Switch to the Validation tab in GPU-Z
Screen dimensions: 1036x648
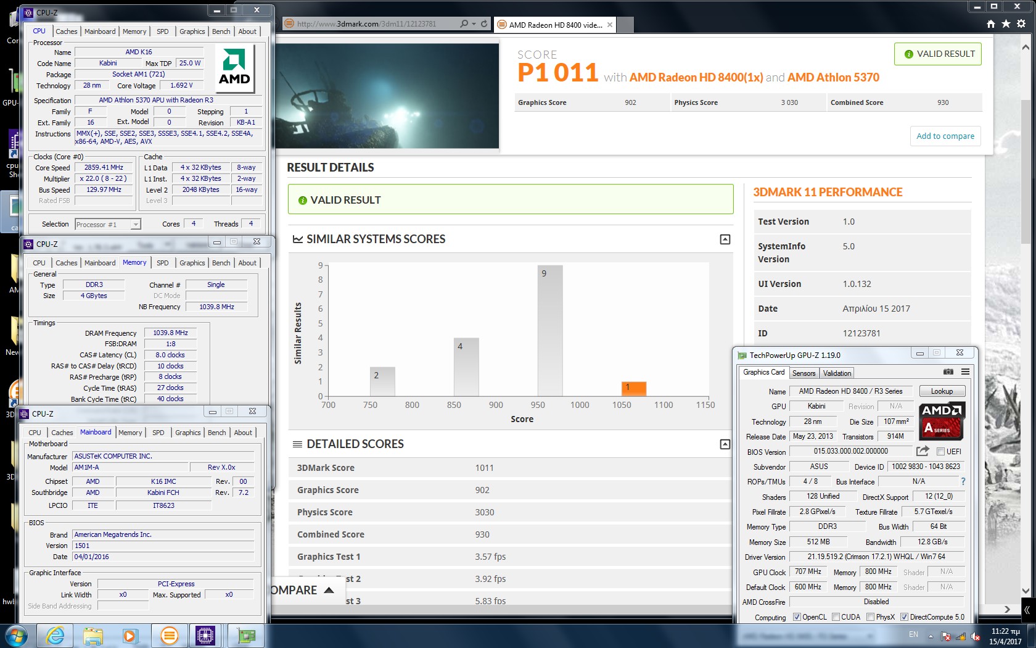pos(837,373)
